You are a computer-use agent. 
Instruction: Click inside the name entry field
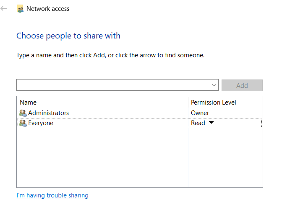(113, 85)
